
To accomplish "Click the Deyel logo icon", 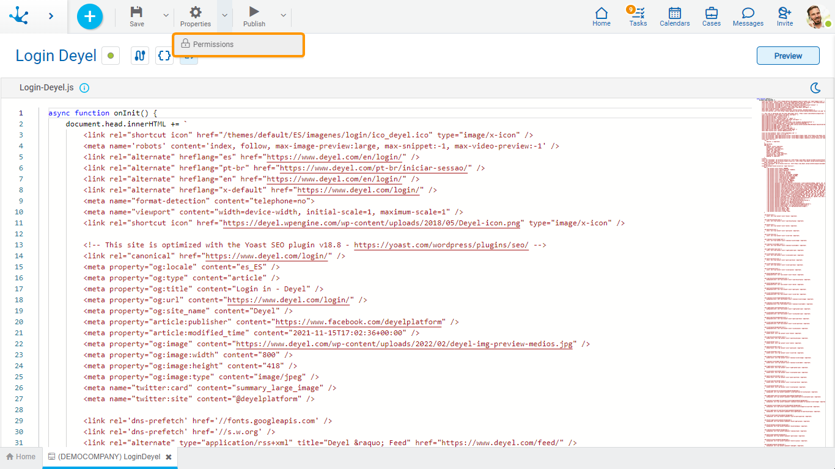I will tap(19, 16).
